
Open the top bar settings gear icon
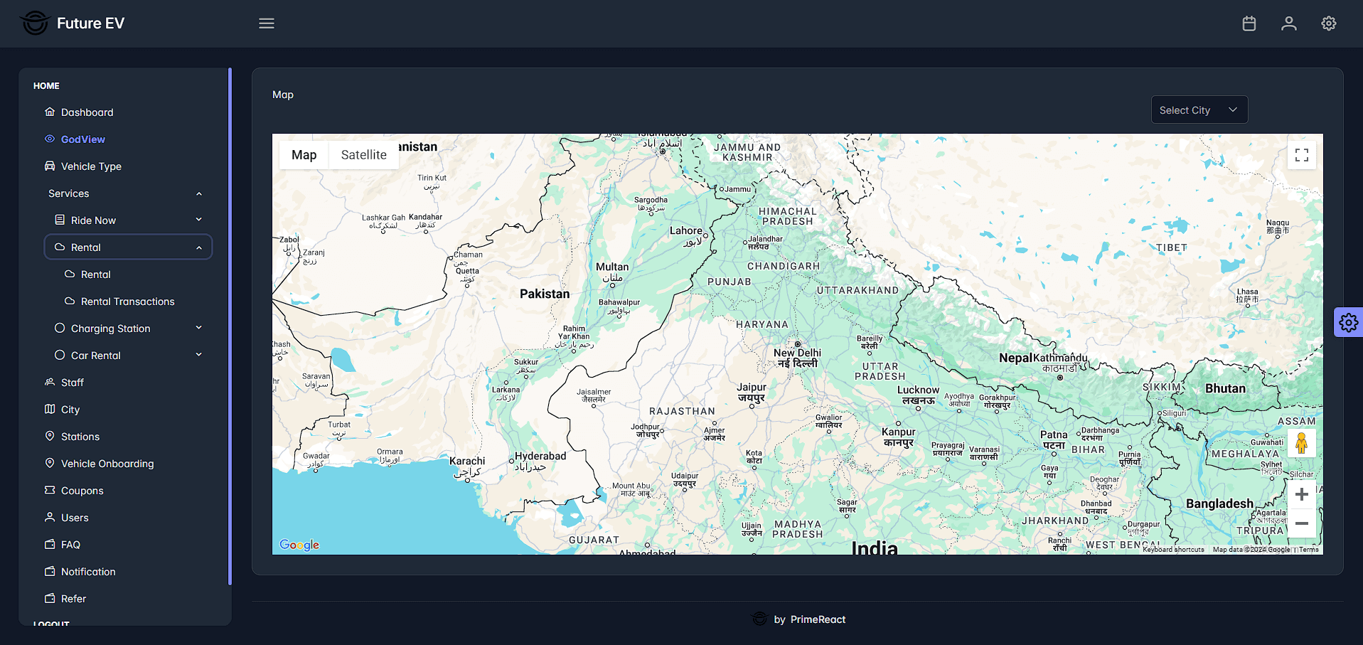pos(1329,23)
